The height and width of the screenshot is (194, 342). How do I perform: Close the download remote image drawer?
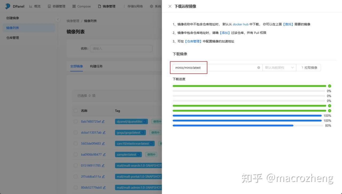(x=170, y=6)
